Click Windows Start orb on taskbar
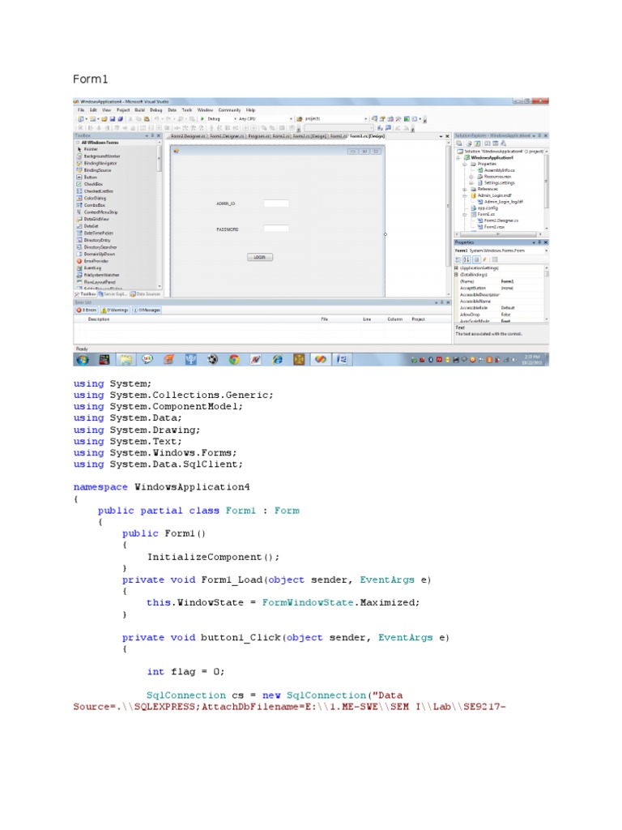The width and height of the screenshot is (622, 830). 82,358
